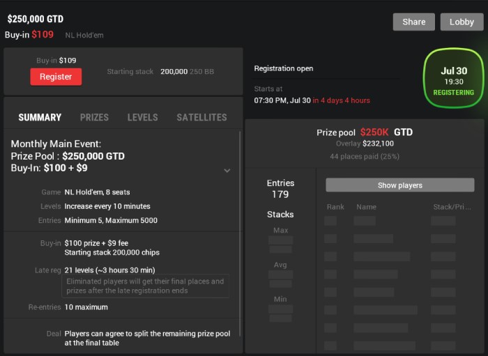The image size is (488, 356).
Task: Click the starting stack value 200,000
Action: coord(174,72)
